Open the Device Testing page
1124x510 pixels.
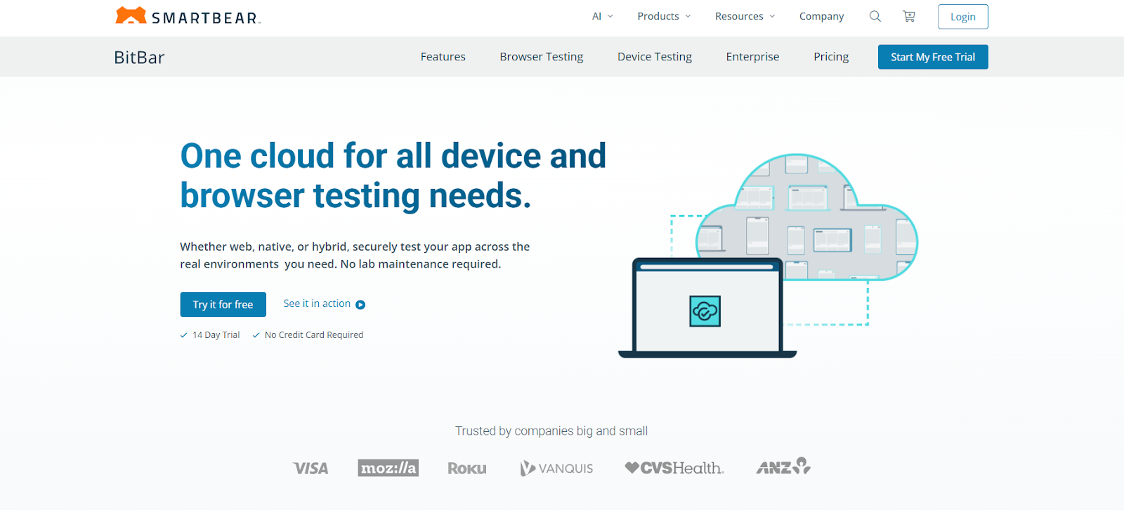point(654,57)
